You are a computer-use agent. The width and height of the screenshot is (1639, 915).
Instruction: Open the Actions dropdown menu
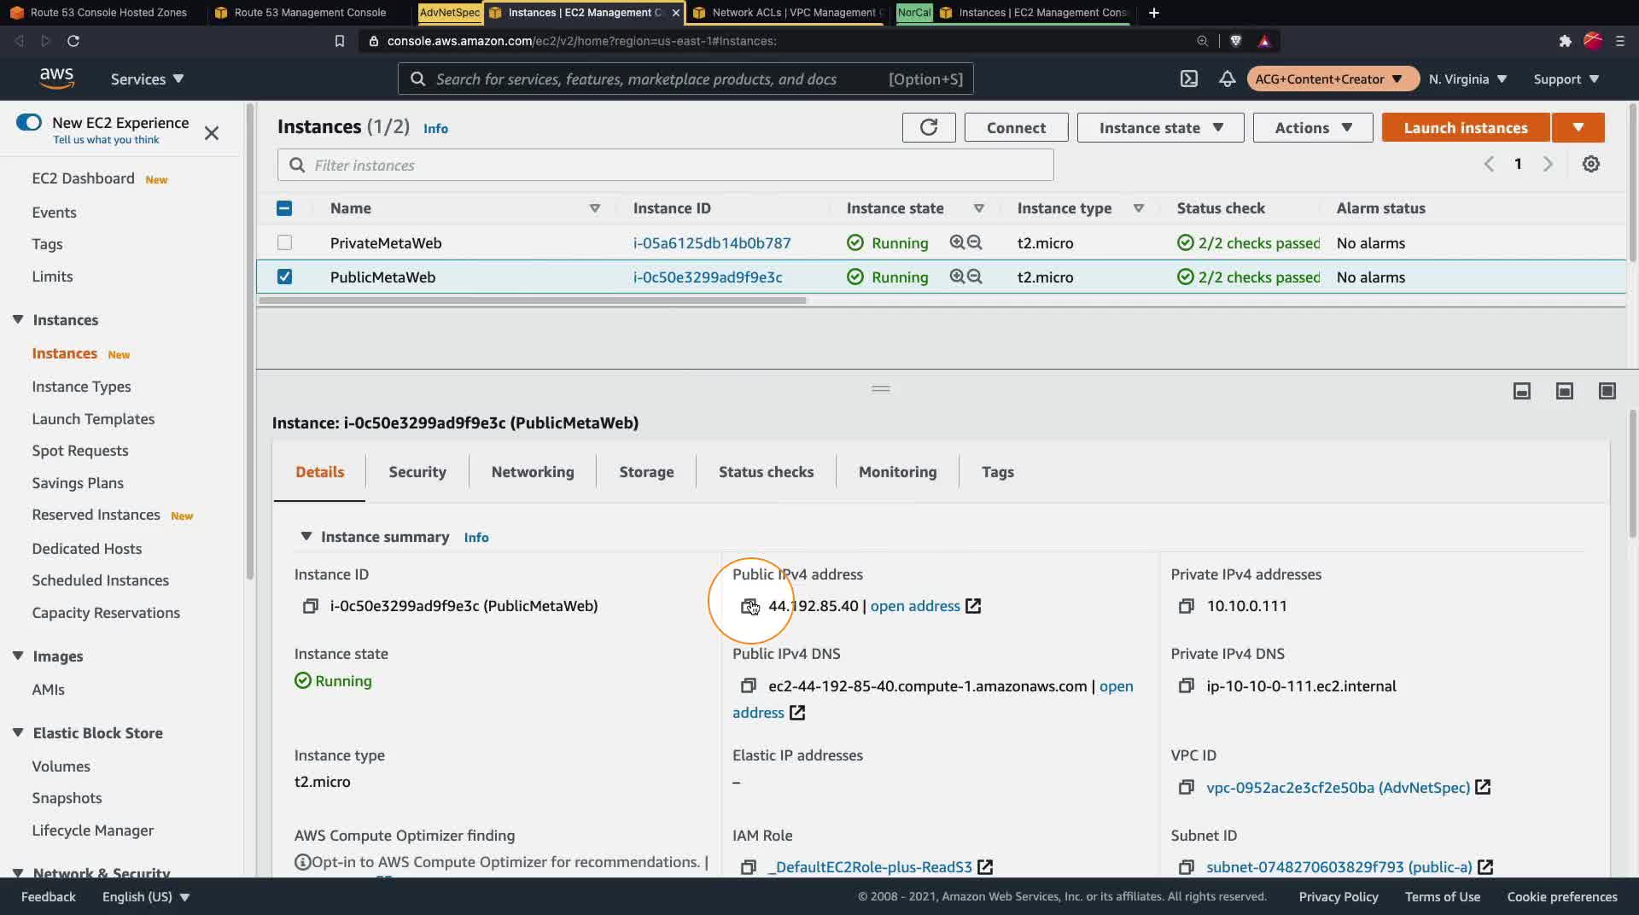[x=1313, y=127]
